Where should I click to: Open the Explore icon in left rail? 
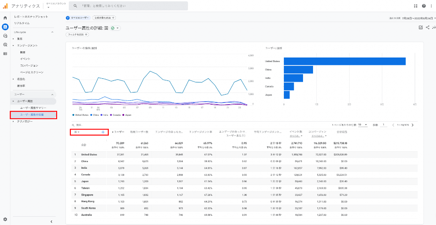5,36
